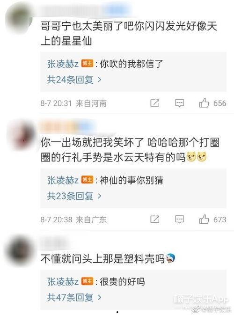This screenshot has width=234, height=315.
Task: Expand the 共23条回复 thread
Action: pyautogui.click(x=74, y=196)
